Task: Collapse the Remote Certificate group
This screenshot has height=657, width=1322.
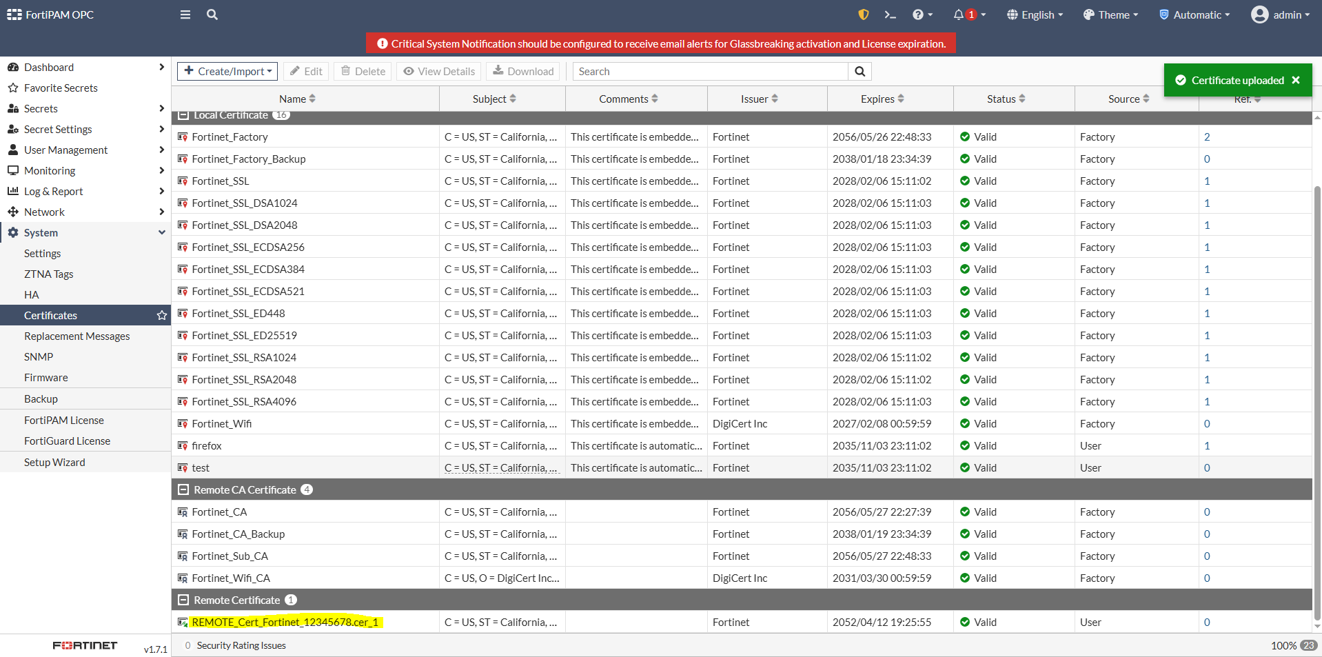Action: pyautogui.click(x=183, y=600)
